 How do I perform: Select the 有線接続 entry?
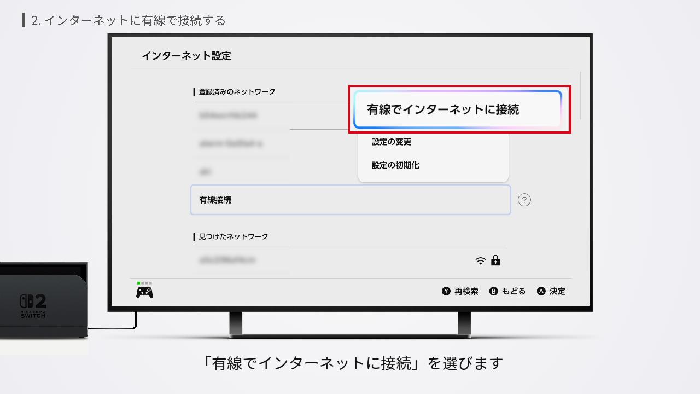pos(350,200)
